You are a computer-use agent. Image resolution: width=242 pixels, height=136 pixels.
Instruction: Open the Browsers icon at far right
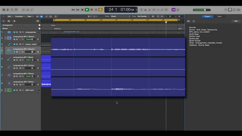click(239, 10)
